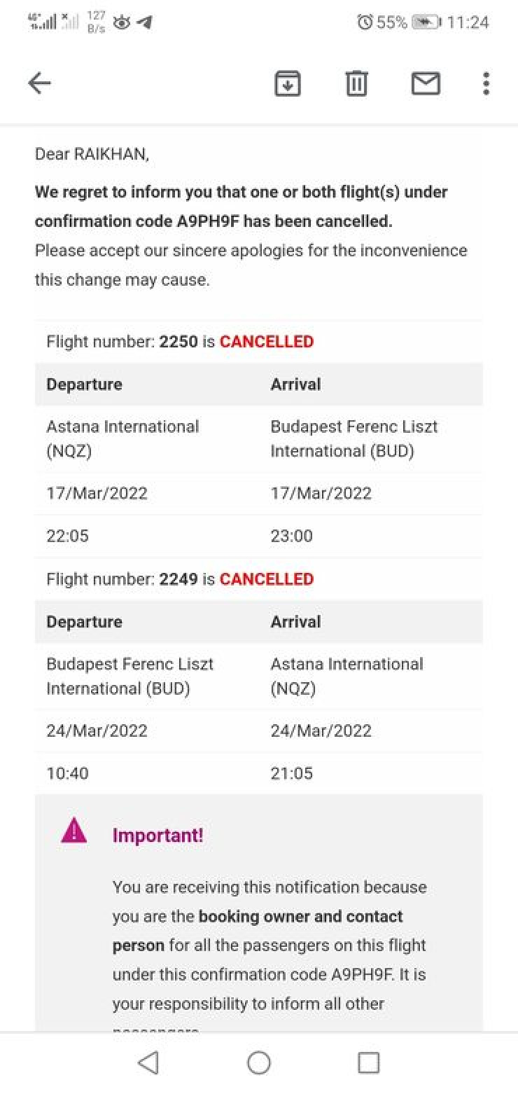
Task: Archive this email using the archive icon
Action: coord(287,83)
